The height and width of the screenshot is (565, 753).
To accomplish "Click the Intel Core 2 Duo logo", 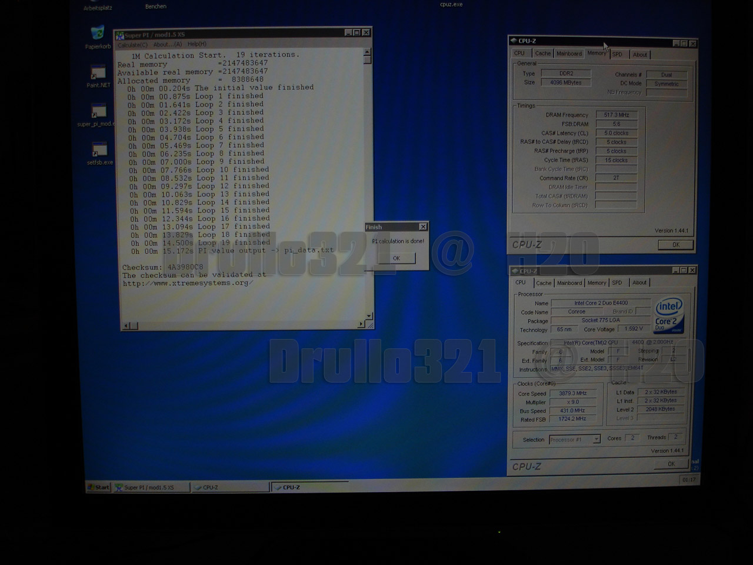I will 669,315.
